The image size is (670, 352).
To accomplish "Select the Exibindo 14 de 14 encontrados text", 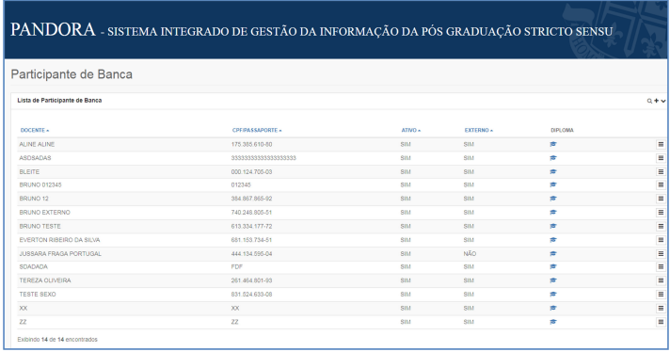I will click(x=57, y=340).
